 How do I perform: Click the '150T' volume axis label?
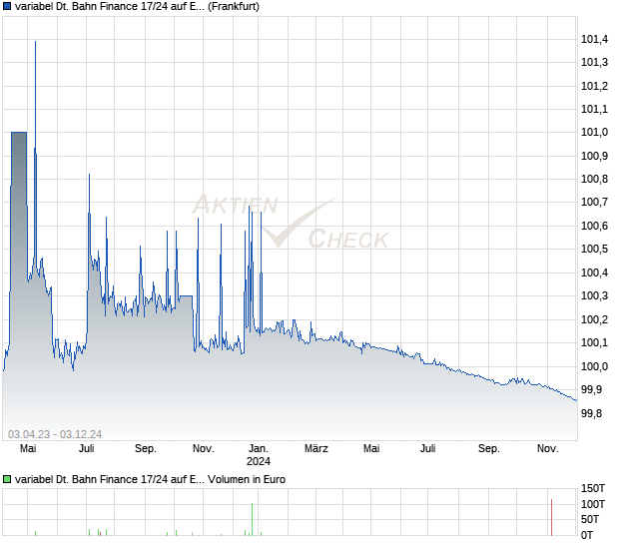tap(593, 488)
